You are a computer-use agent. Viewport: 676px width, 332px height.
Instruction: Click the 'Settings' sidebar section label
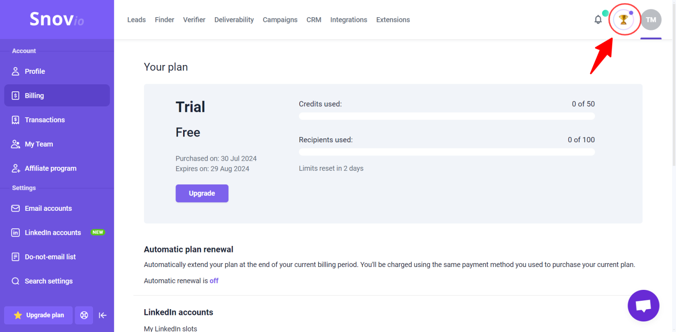(x=24, y=188)
